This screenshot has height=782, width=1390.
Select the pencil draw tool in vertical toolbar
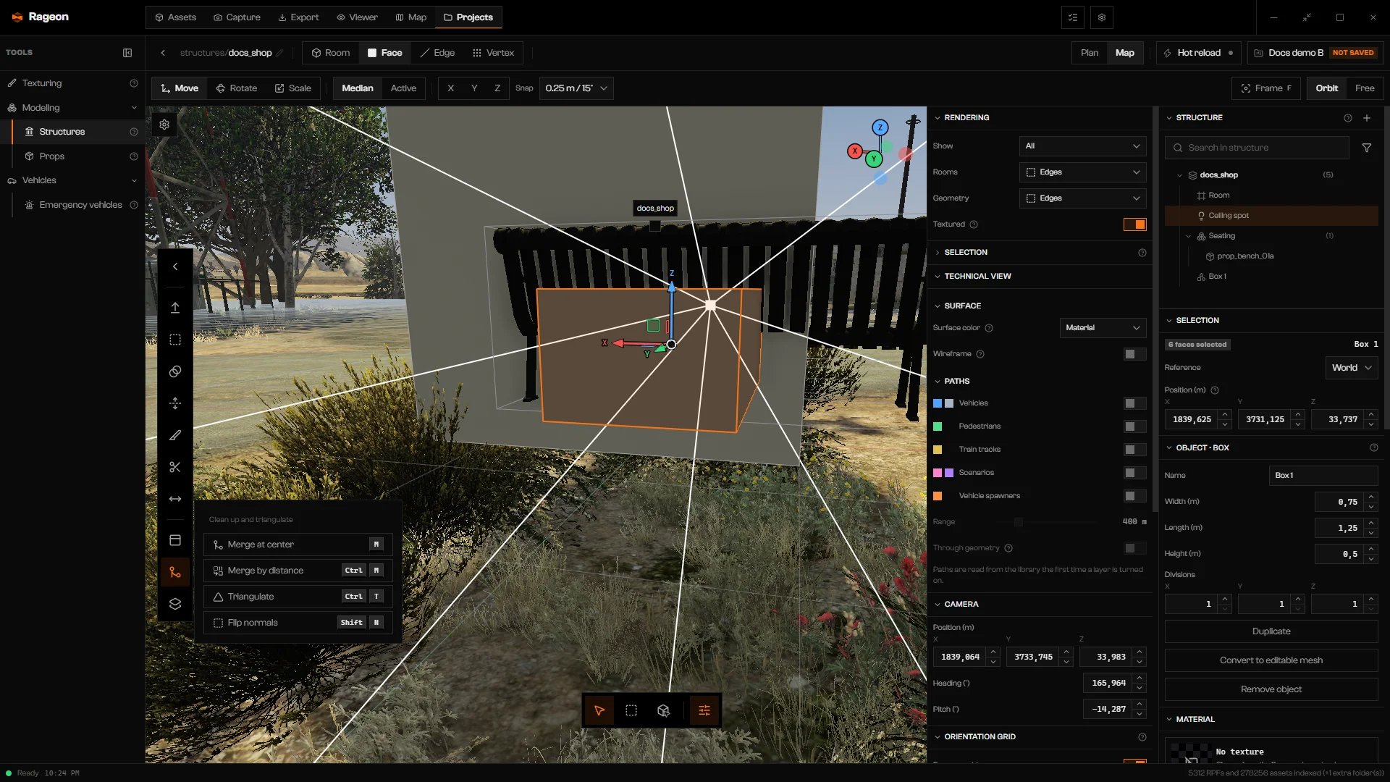pos(175,435)
